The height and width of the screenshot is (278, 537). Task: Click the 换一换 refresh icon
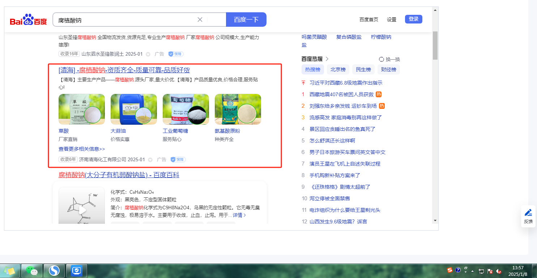pos(381,59)
